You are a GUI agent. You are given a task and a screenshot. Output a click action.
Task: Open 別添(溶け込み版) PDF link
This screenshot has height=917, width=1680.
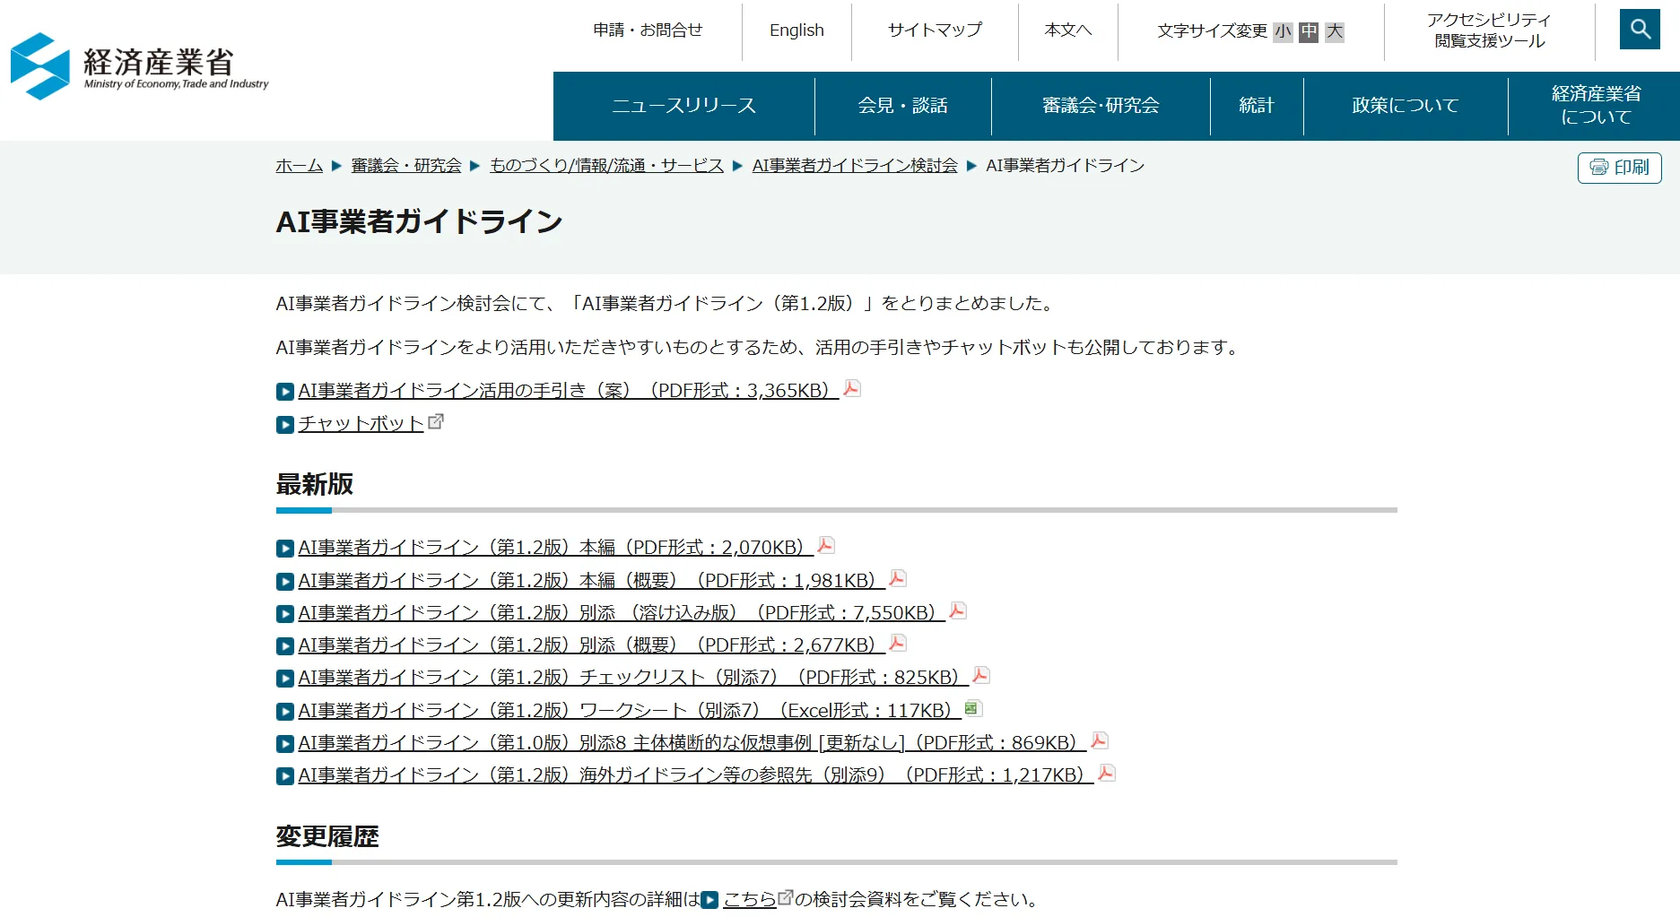[622, 613]
